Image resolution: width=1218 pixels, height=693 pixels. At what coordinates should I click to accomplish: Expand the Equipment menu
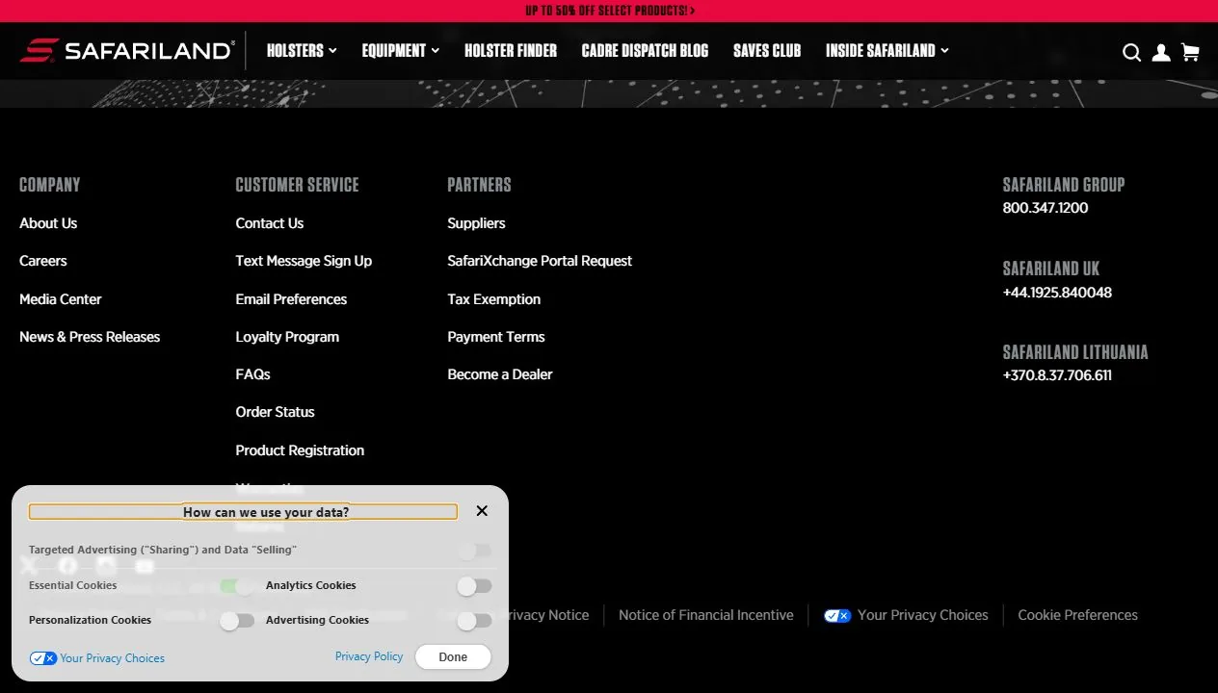coord(400,50)
